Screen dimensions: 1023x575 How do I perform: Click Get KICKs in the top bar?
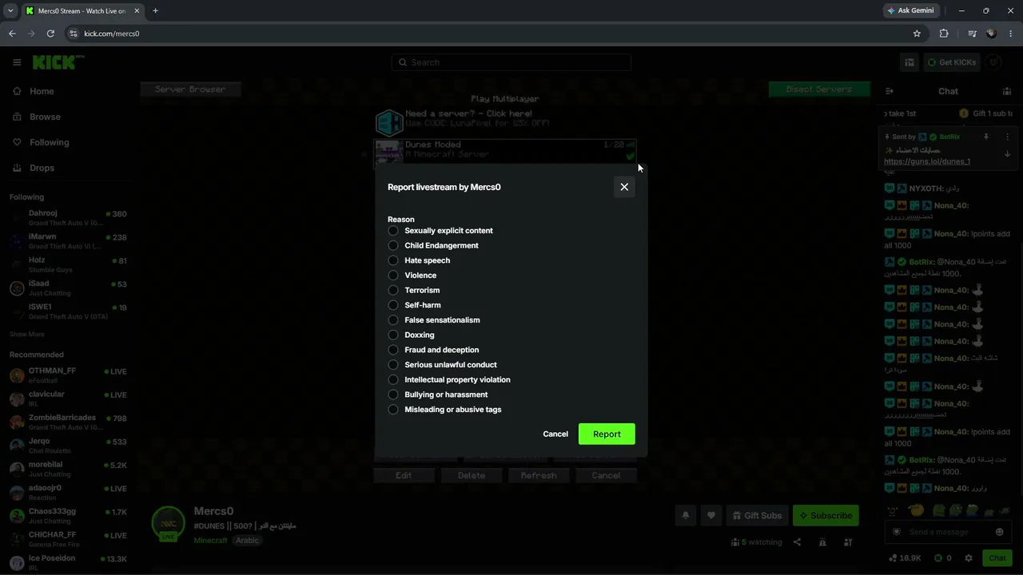[x=951, y=62]
